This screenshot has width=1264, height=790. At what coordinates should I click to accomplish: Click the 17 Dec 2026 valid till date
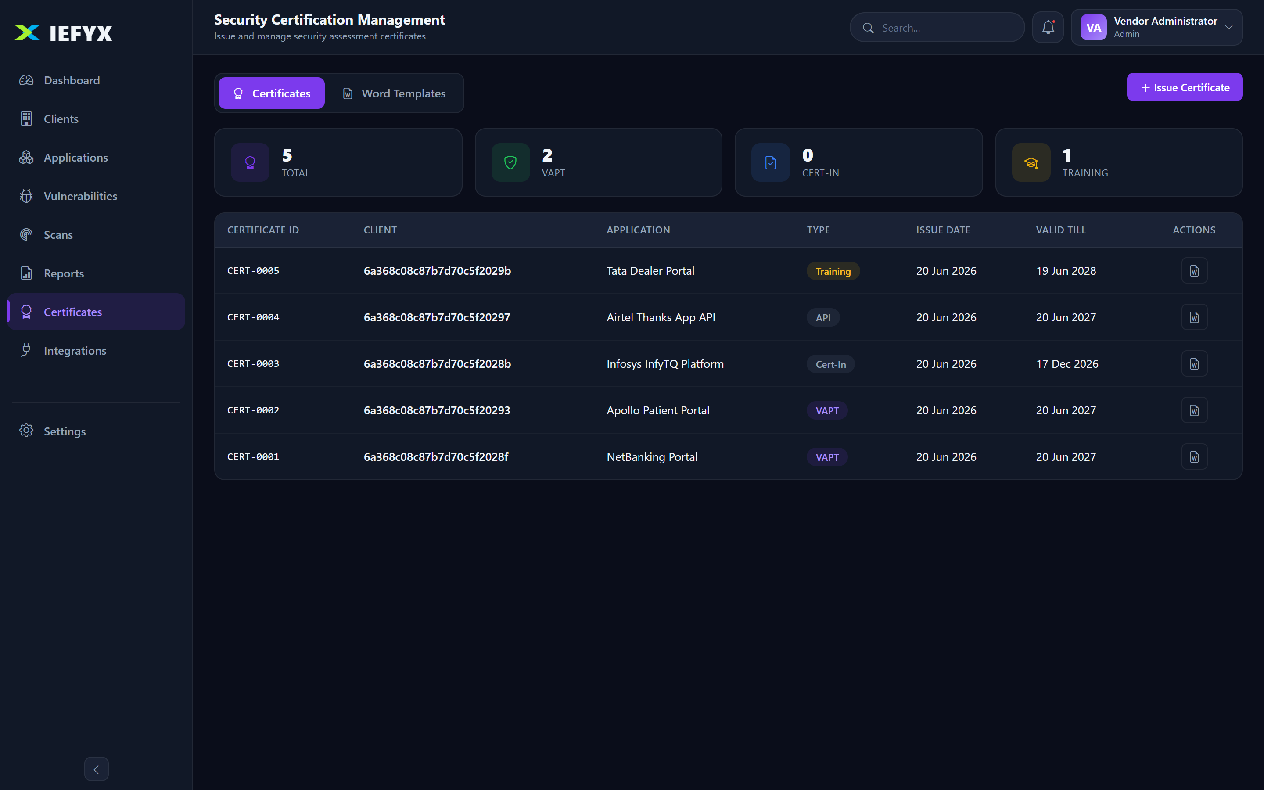[1067, 364]
